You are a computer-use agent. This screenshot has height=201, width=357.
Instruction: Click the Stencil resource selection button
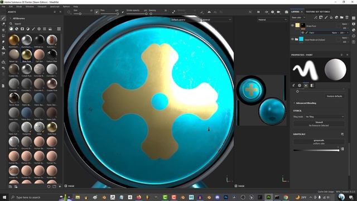point(319,124)
